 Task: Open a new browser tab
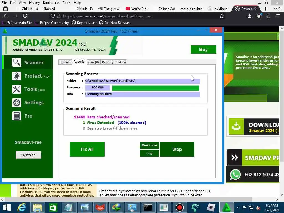(265, 9)
